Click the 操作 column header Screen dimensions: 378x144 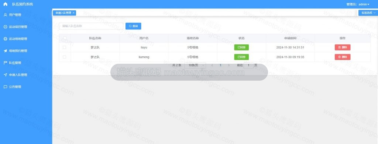(x=342, y=38)
